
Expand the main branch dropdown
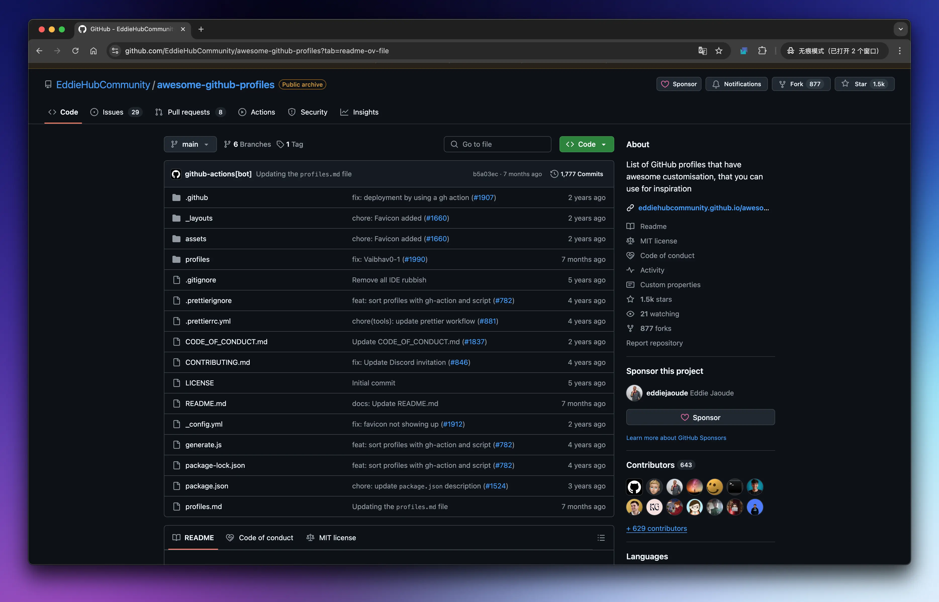(190, 144)
